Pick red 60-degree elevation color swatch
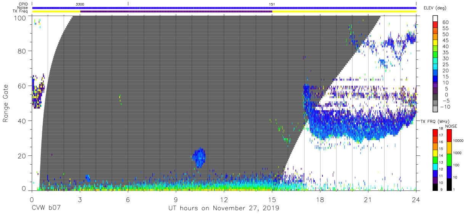 (x=435, y=24)
